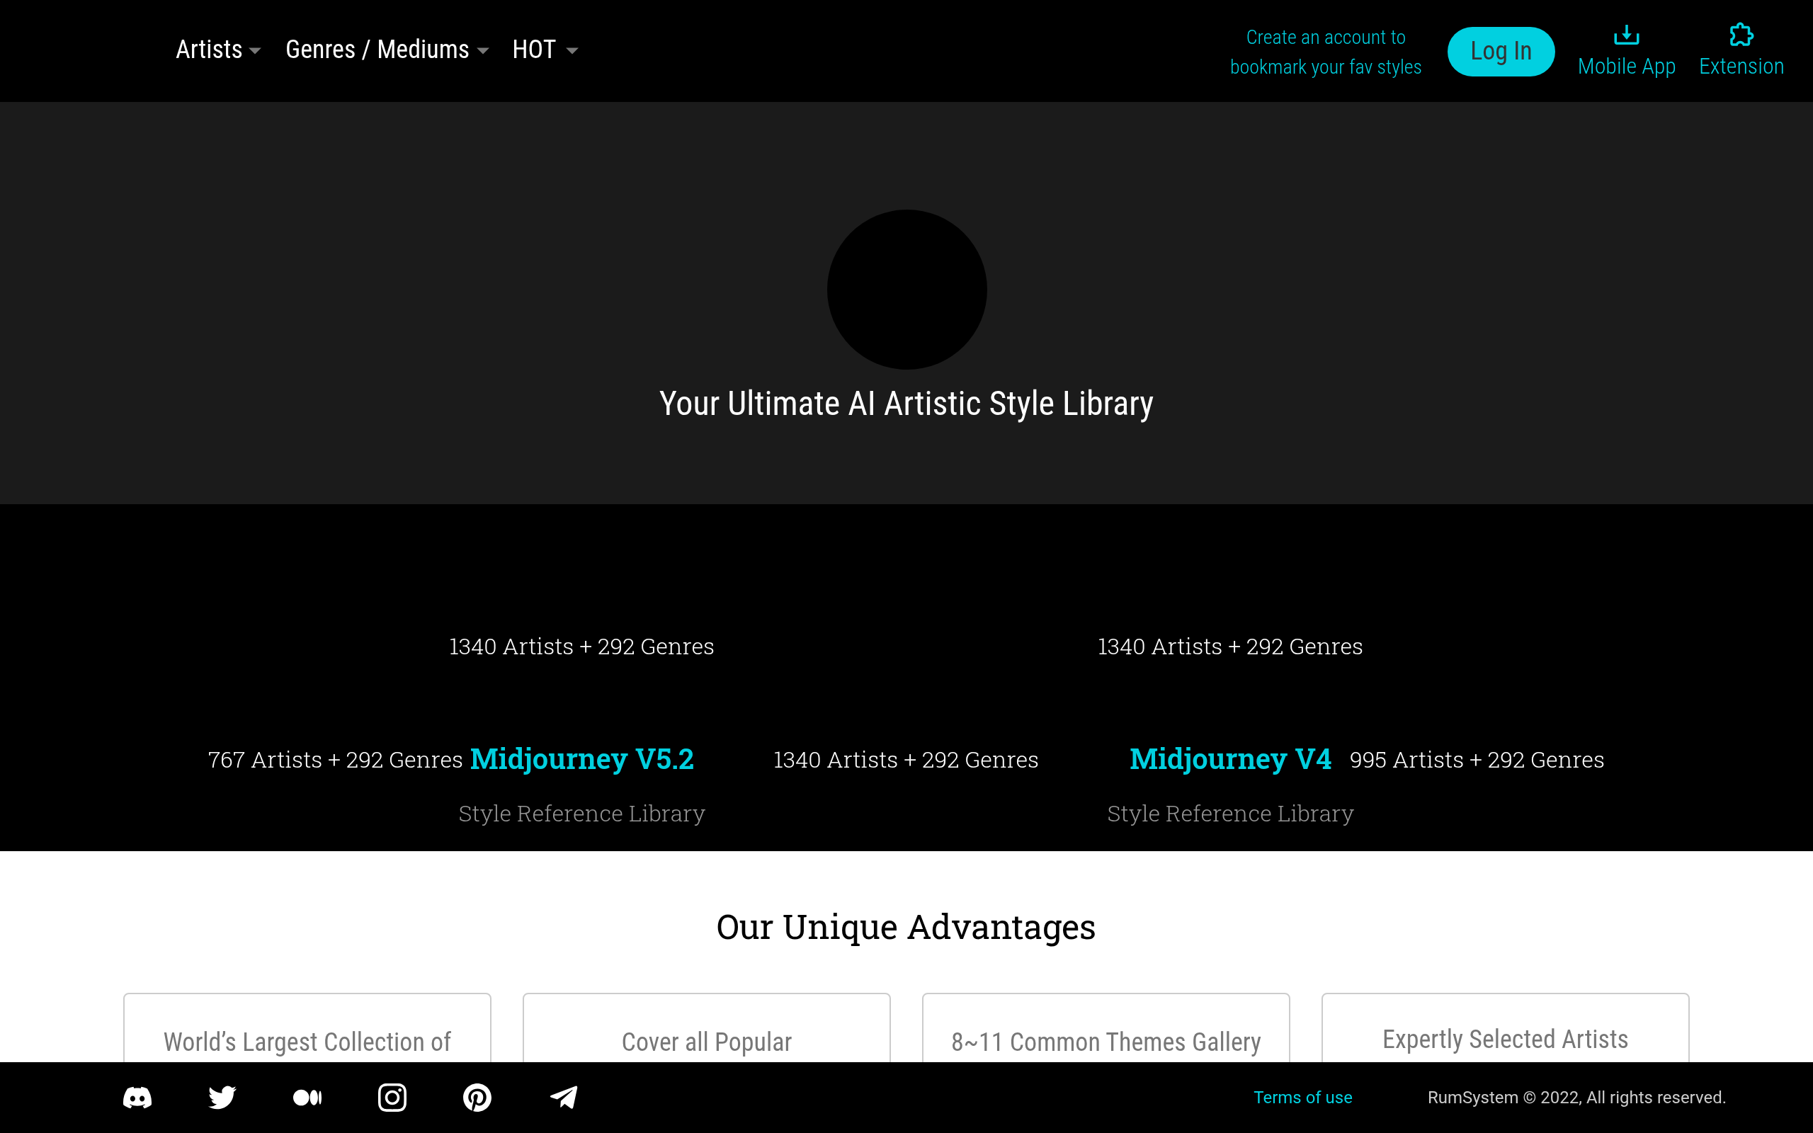Select the Expertly Selected Artists card
1813x1133 pixels.
(1505, 1027)
